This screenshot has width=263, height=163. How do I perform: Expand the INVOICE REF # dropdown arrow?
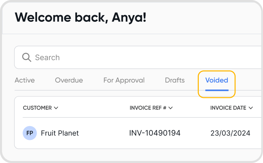(171, 108)
